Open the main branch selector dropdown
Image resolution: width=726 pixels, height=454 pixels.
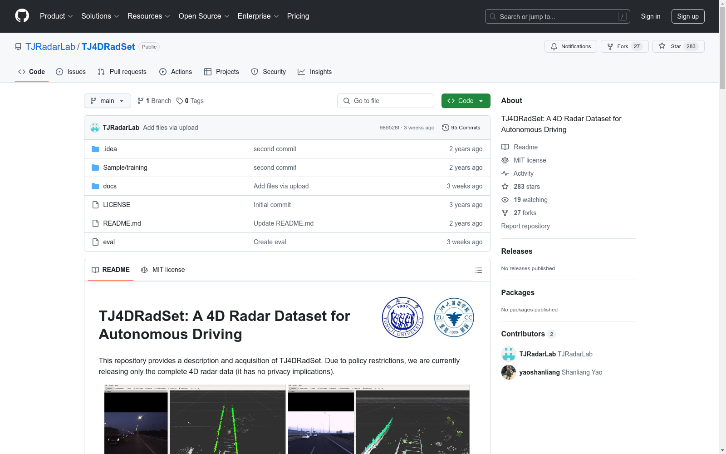click(108, 101)
